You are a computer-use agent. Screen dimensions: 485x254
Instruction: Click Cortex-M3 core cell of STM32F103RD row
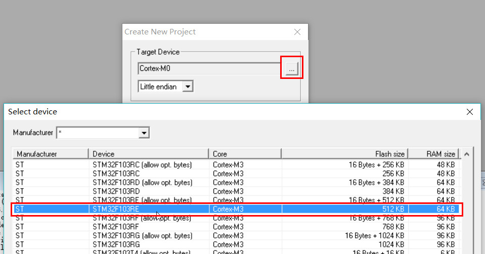coord(228,191)
